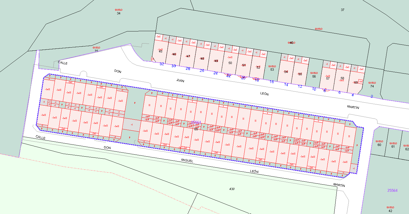Image resolution: width=409 pixels, height=214 pixels.
Task: Click rural parcel 430 label
Action: pos(232,189)
